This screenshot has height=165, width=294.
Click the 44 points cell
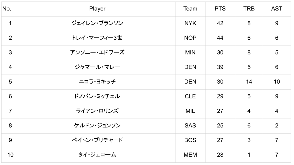click(220, 38)
